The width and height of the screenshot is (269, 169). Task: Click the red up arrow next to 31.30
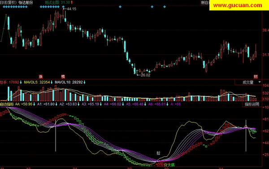72,2
